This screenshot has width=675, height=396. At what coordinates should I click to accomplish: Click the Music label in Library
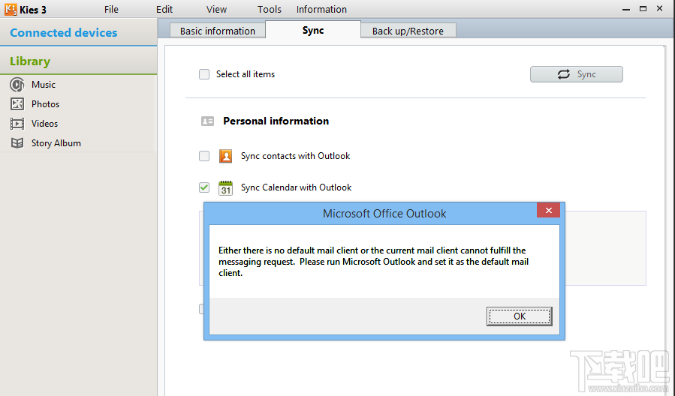click(x=44, y=85)
